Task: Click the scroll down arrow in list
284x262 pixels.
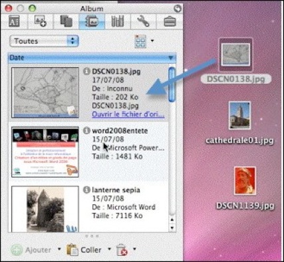Action: pos(172,228)
